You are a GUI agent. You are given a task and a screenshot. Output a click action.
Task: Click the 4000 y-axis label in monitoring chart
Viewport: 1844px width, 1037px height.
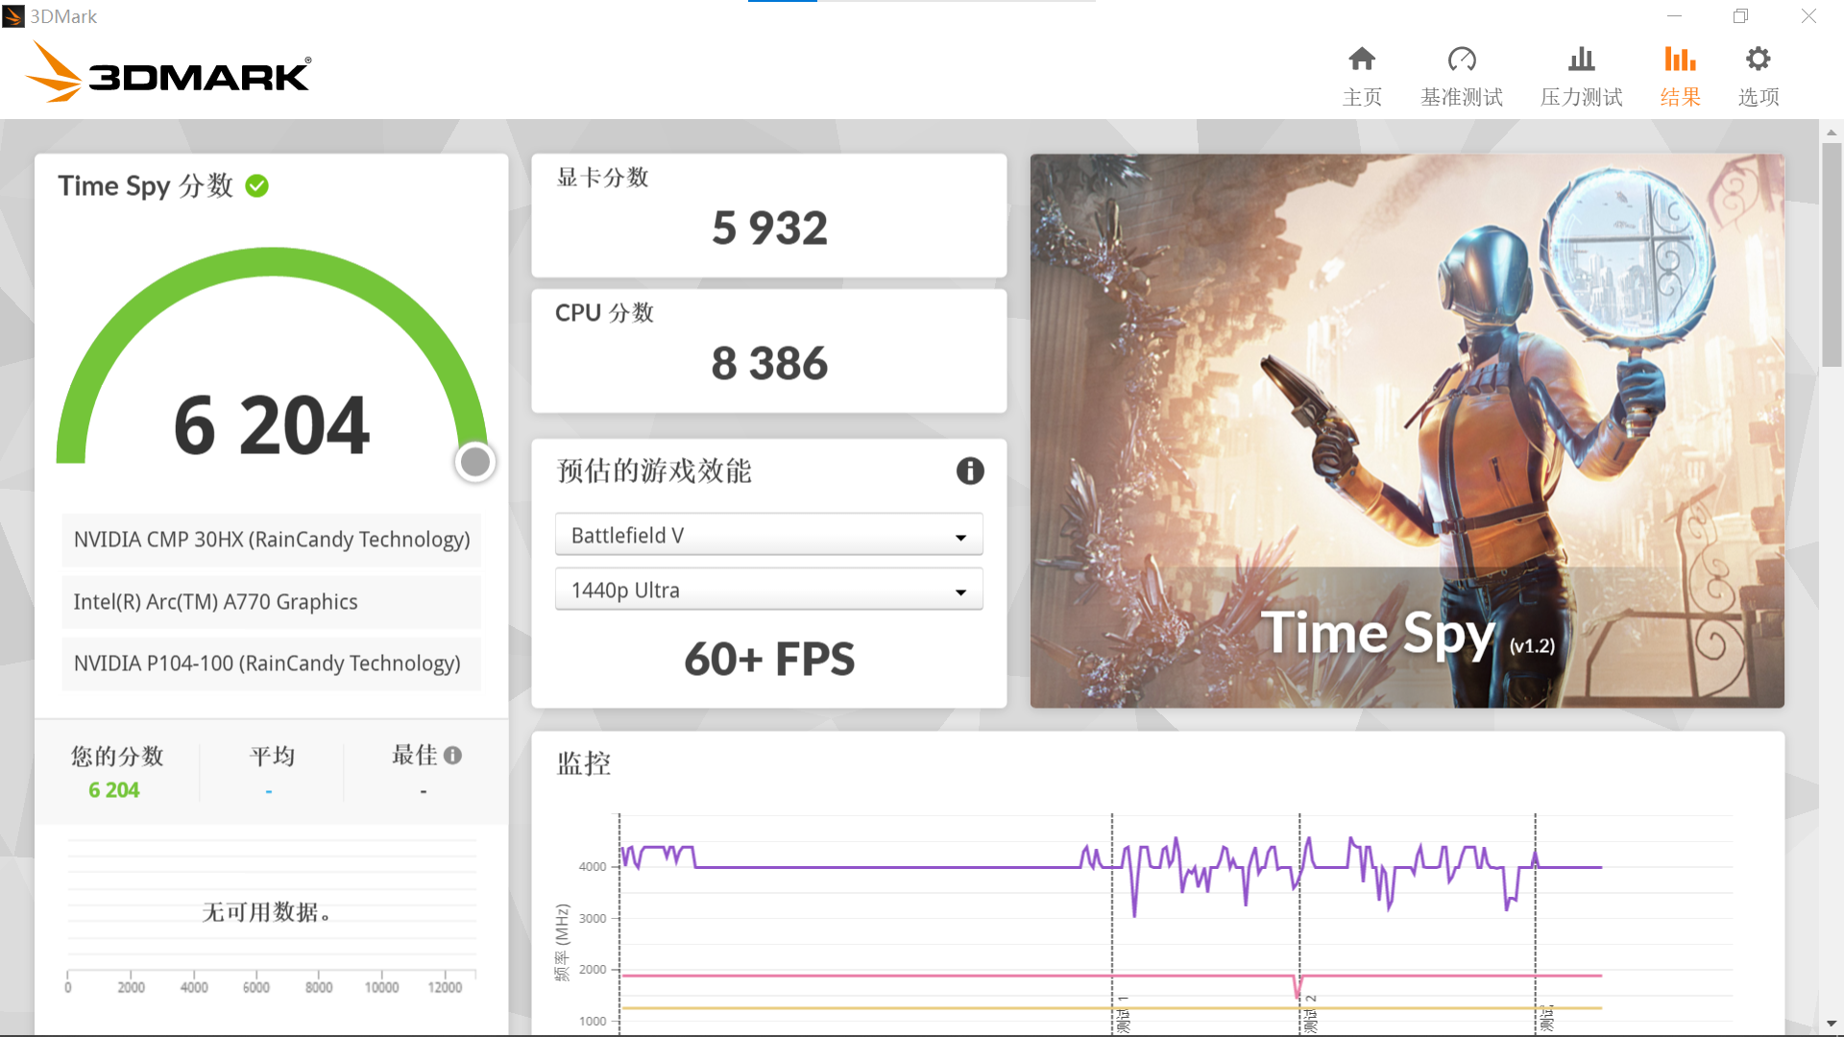point(593,866)
